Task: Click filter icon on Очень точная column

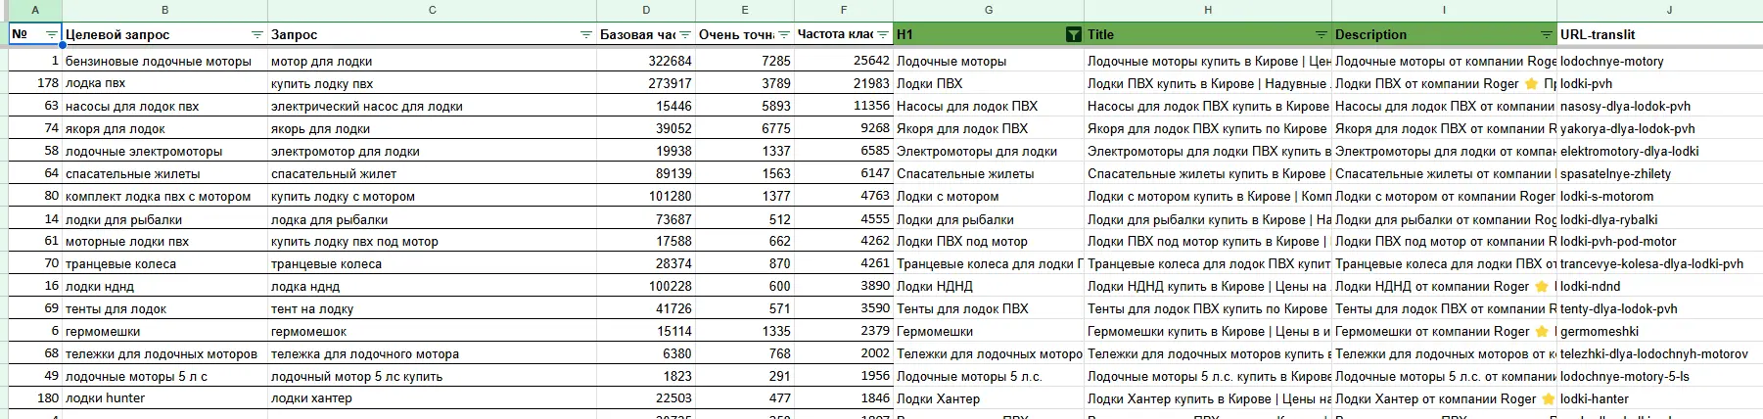Action: (783, 34)
